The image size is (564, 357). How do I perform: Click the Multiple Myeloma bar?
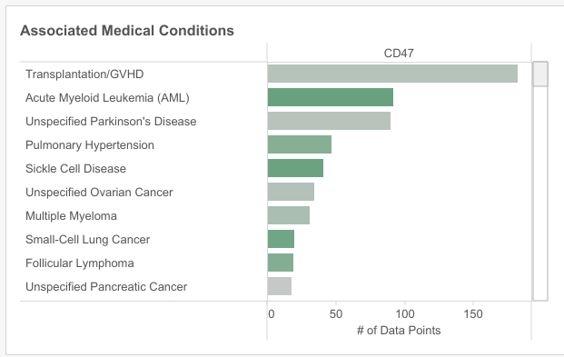(289, 215)
